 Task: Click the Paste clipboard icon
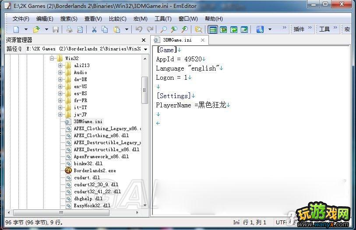[x=117, y=29]
